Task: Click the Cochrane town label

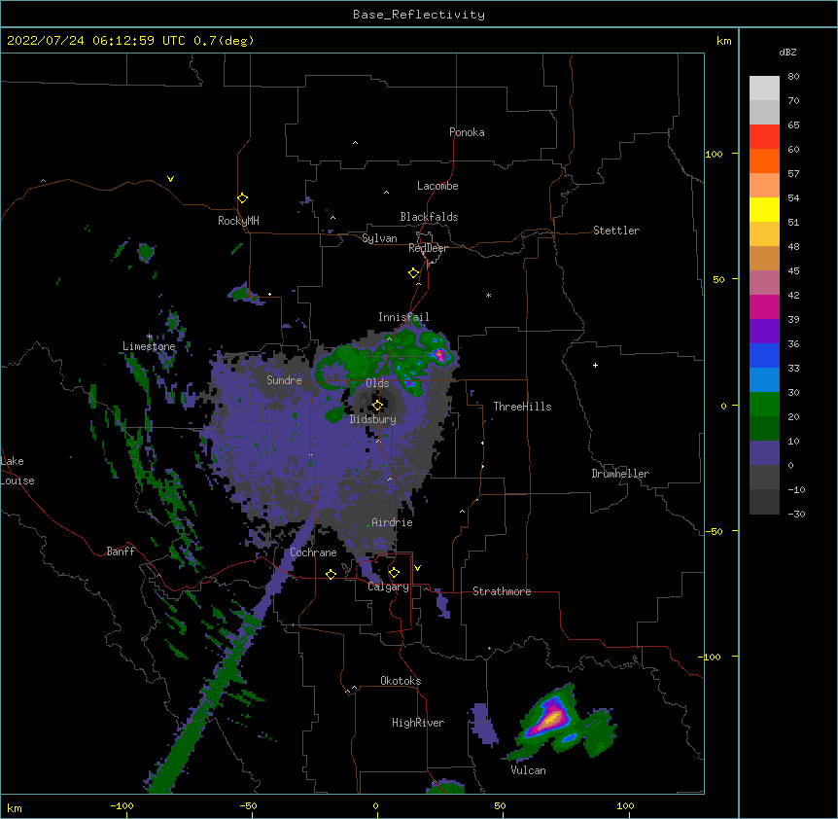Action: [313, 552]
